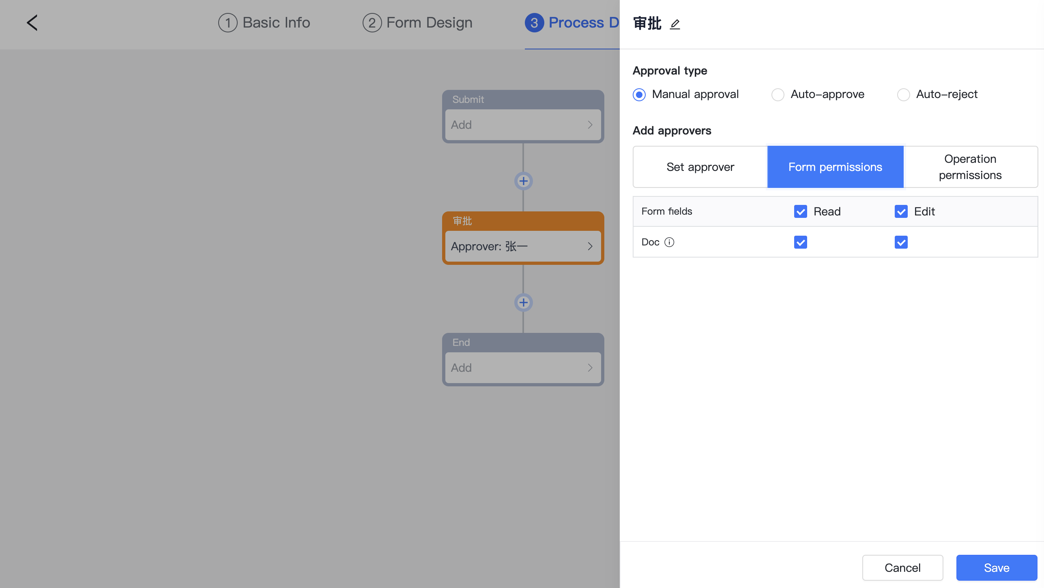Click the End node header
The width and height of the screenshot is (1044, 588).
pos(523,343)
